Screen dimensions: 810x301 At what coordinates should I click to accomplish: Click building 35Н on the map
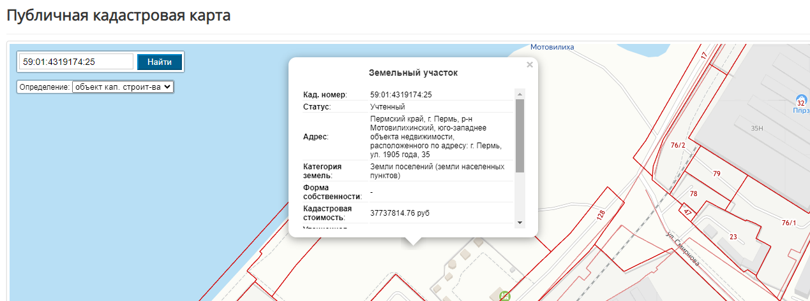pos(757,128)
